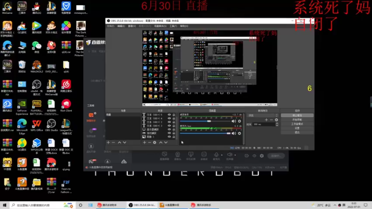Move source up in Sources toolbar

pyautogui.click(x=160, y=143)
